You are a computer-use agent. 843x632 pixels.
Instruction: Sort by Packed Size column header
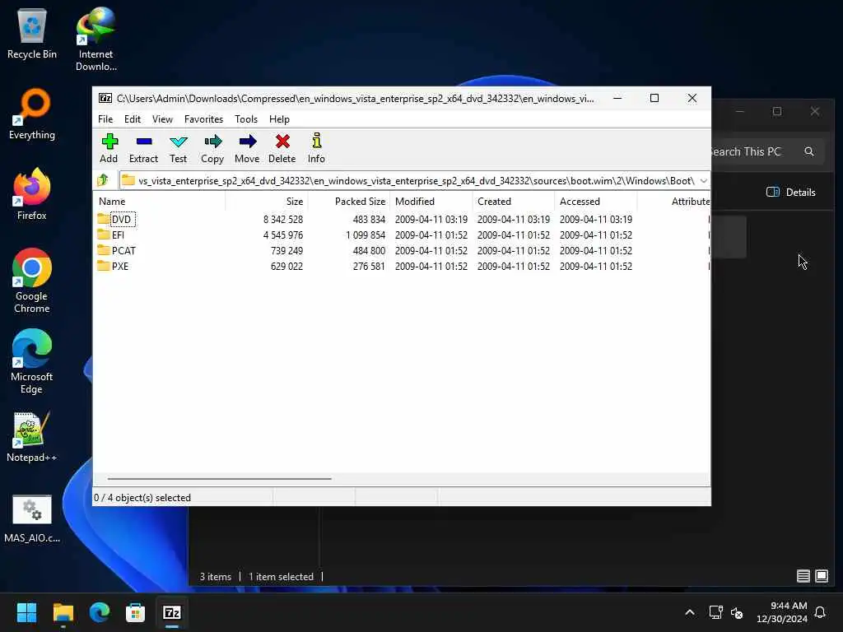(348, 201)
